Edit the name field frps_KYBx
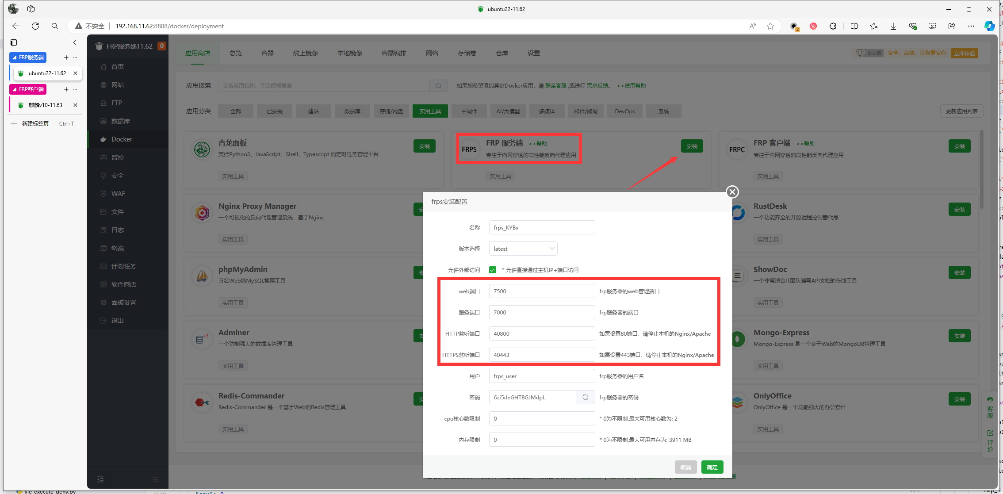The height and width of the screenshot is (494, 1003). (542, 227)
